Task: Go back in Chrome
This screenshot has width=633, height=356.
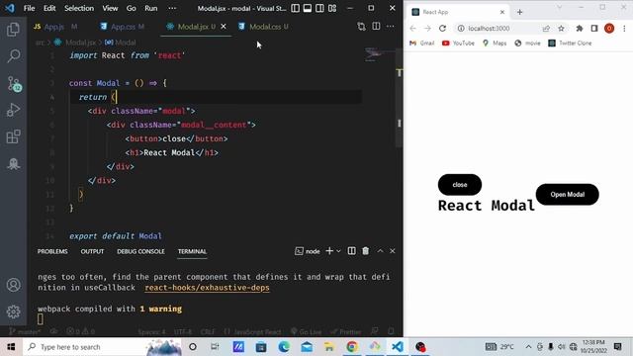Action: (412, 29)
